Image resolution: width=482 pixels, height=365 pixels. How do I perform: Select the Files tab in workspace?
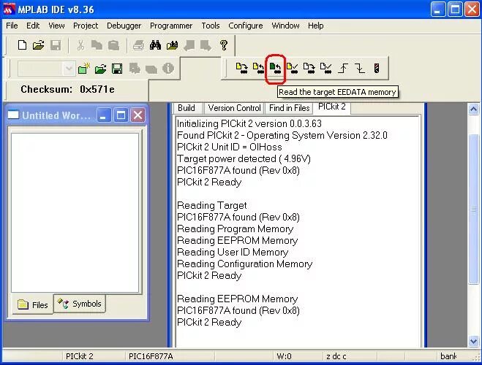click(33, 305)
